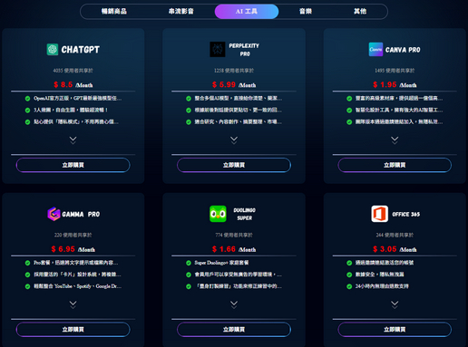This screenshot has width=468, height=347.
Task: Click the 'Super Duolingo+' feature line
Action: coord(221,263)
